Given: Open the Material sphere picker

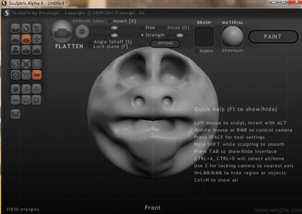Looking at the screenshot, I should click(x=232, y=37).
